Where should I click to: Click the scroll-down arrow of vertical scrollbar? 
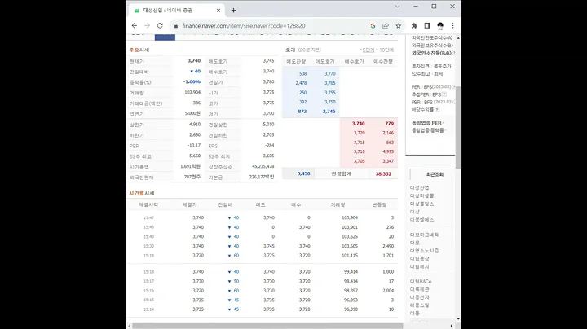tap(458, 319)
